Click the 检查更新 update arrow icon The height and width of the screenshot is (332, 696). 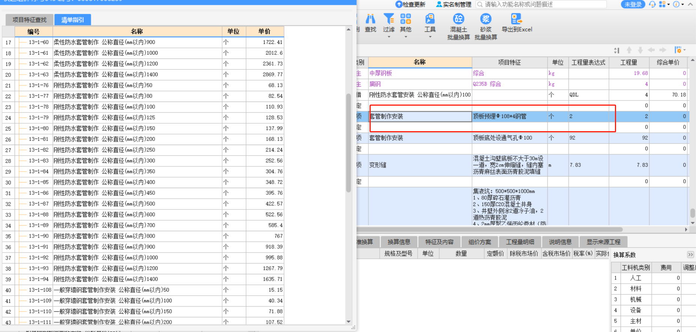point(399,4)
